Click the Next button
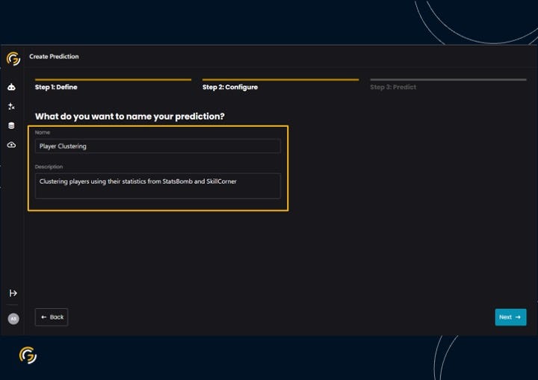538x380 pixels. point(510,317)
